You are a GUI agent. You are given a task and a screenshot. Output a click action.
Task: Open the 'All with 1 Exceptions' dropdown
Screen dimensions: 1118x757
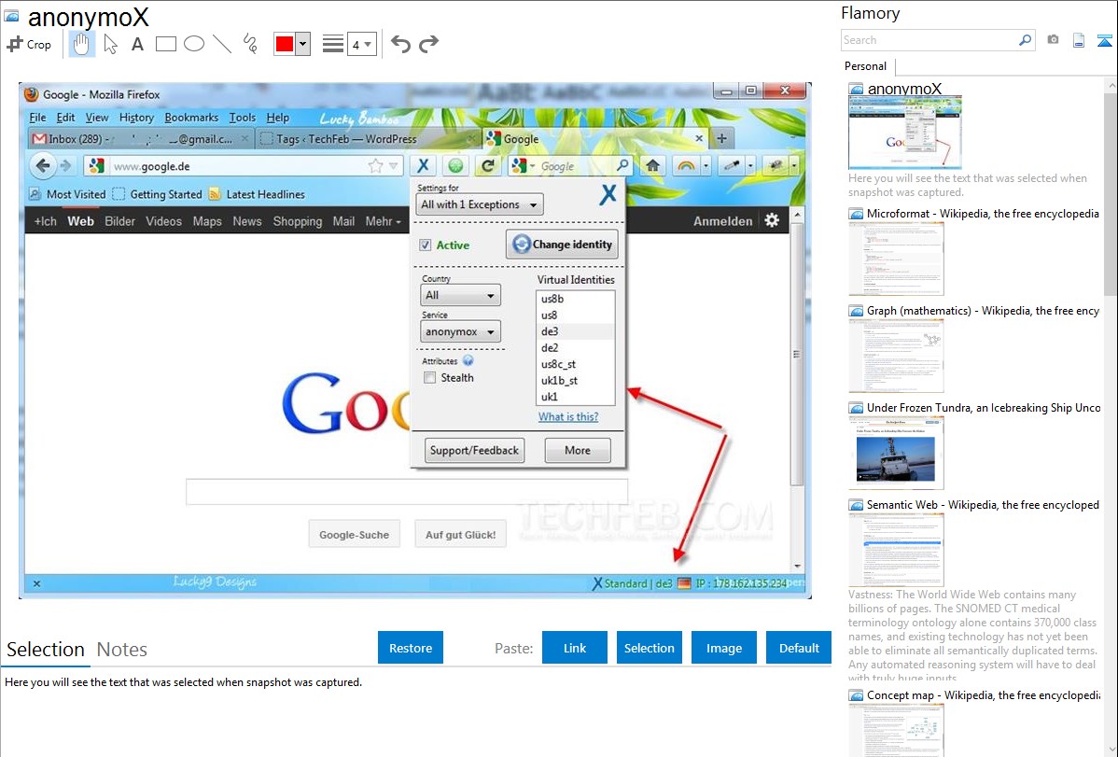coord(479,204)
